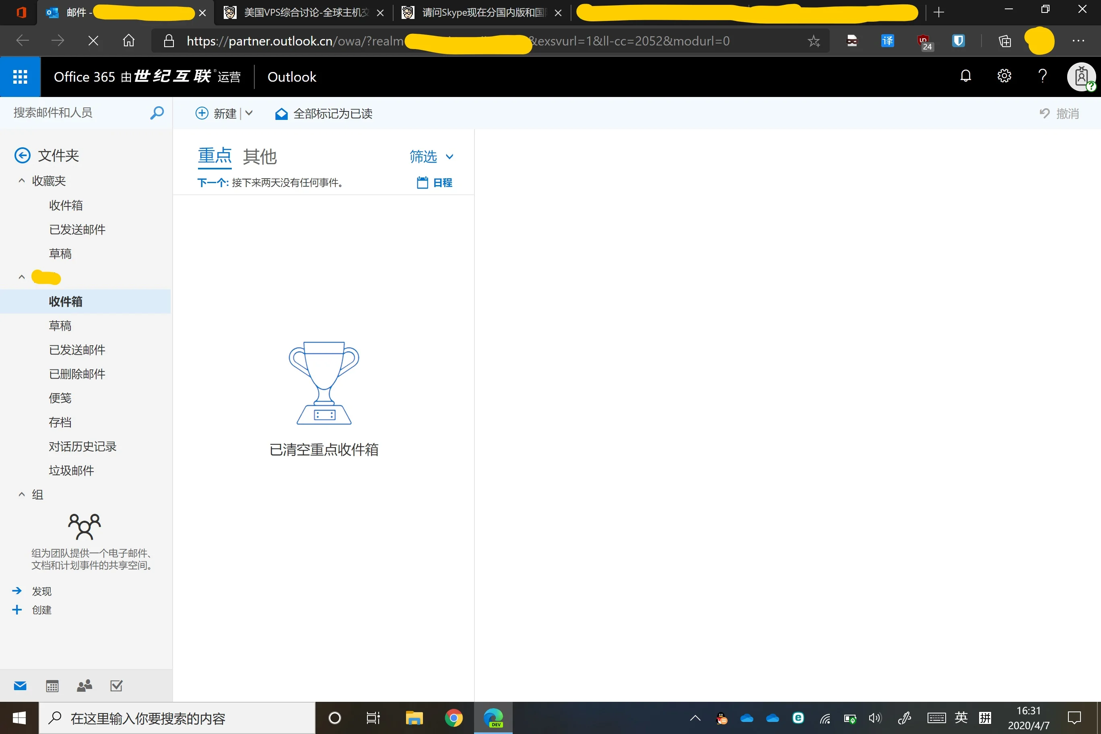The height and width of the screenshot is (734, 1101).
Task: Click the 创建 group link
Action: [x=41, y=610]
